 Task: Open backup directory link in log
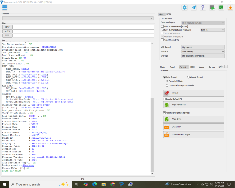pos(28,165)
